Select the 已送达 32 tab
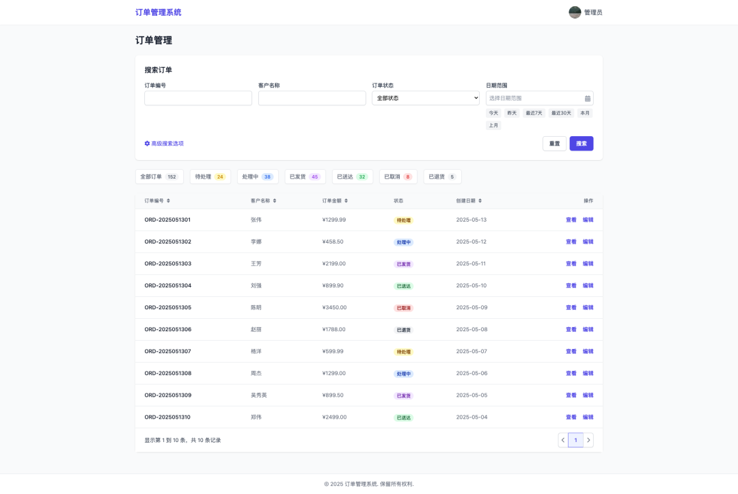 353,177
